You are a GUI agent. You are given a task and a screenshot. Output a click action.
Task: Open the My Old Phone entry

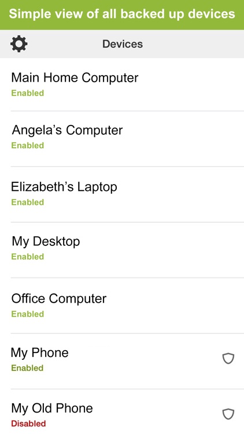click(x=122, y=411)
